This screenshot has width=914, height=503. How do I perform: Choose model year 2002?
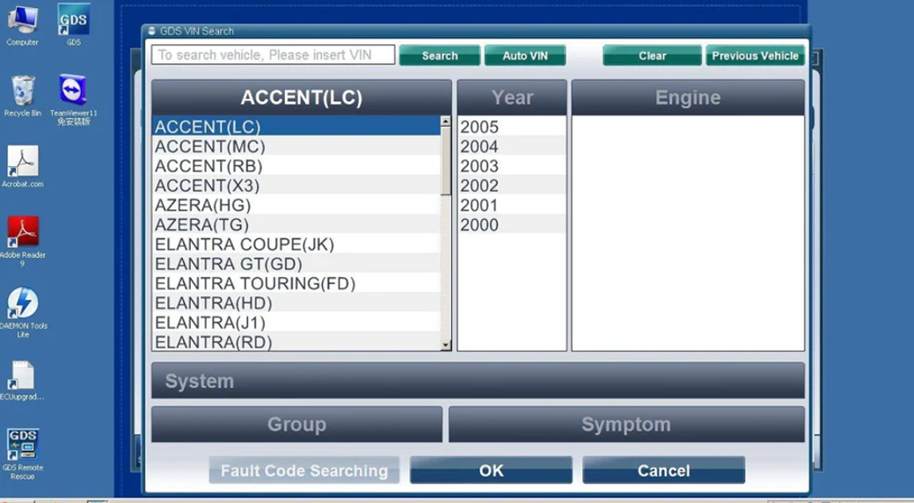(x=511, y=186)
